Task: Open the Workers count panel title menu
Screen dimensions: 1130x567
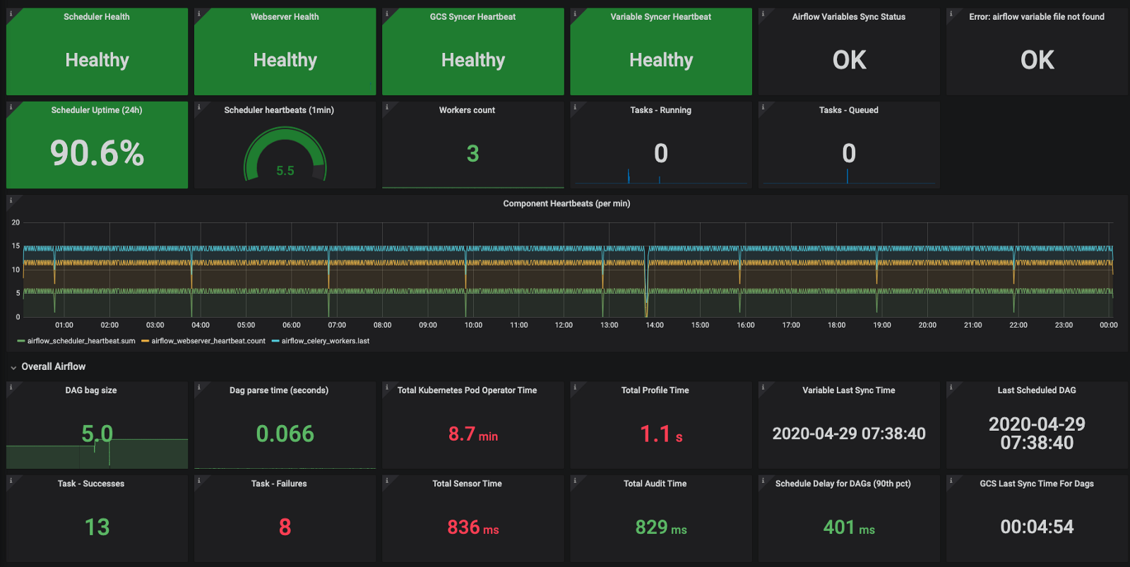Action: [x=467, y=110]
